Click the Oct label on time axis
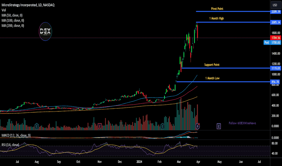282x166 pixels. (78, 162)
